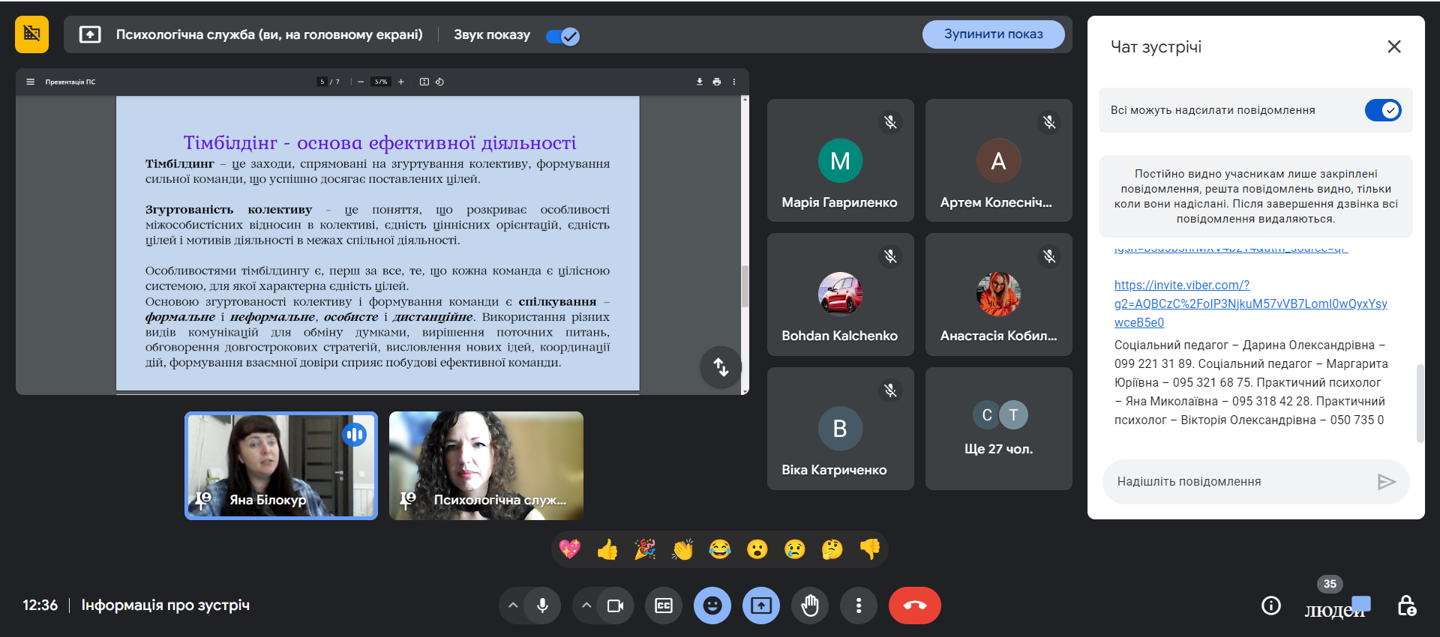Image resolution: width=1440 pixels, height=637 pixels.
Task: Open meeting details info panel
Action: coord(1270,606)
